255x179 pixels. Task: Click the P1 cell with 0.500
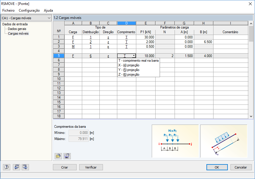[x=146, y=47]
